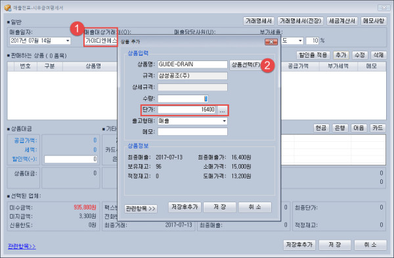Click the 부가세액 column header
This screenshot has height=258, width=394.
pos(338,66)
